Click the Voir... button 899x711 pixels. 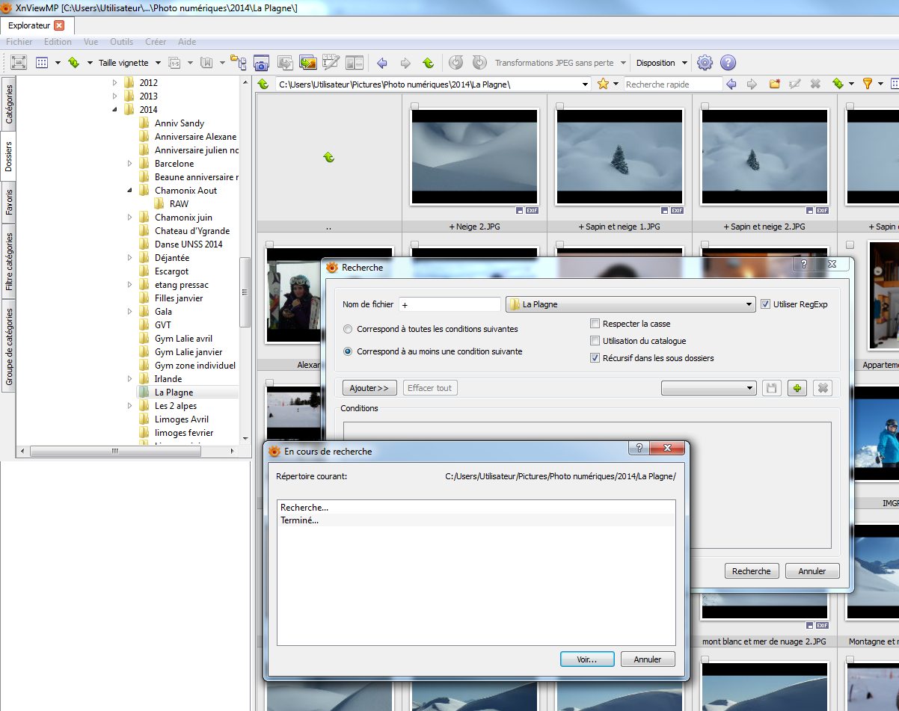tap(587, 659)
